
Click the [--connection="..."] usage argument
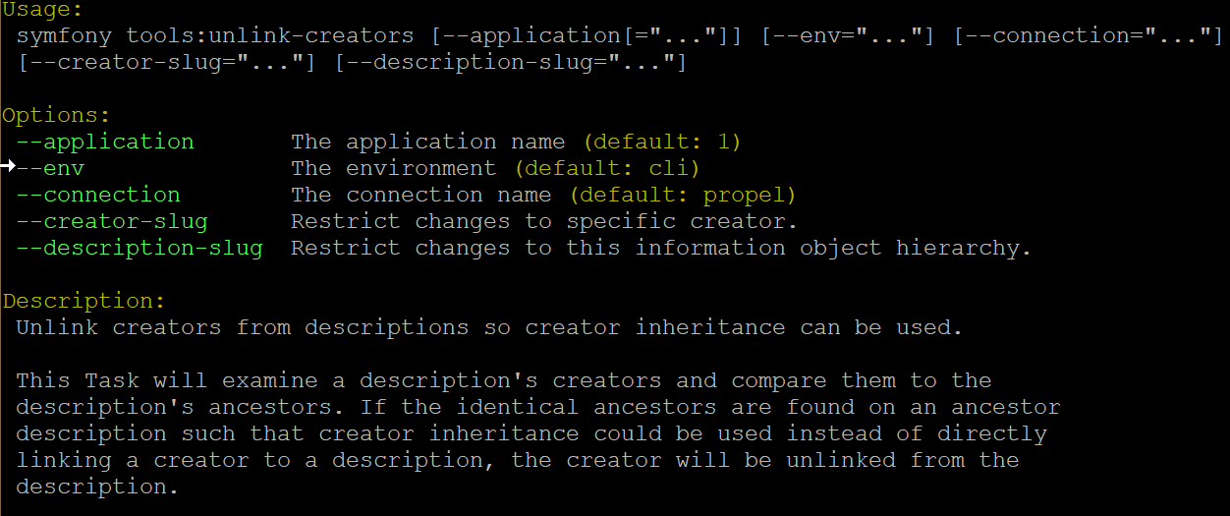(x=1088, y=36)
